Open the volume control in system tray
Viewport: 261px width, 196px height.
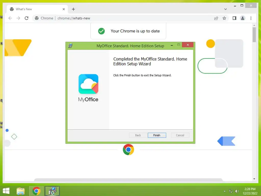pos(237,191)
